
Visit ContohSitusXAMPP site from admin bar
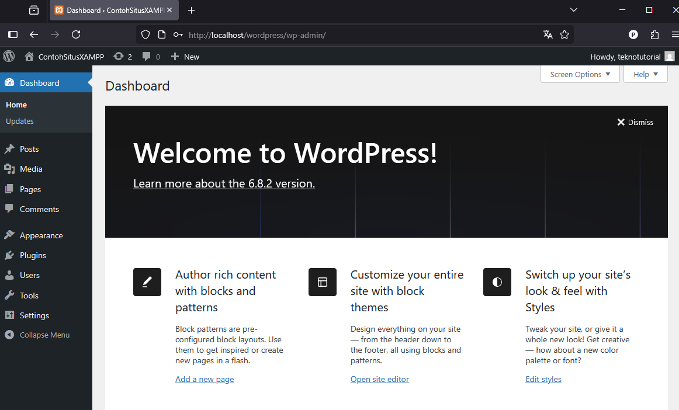(x=64, y=57)
